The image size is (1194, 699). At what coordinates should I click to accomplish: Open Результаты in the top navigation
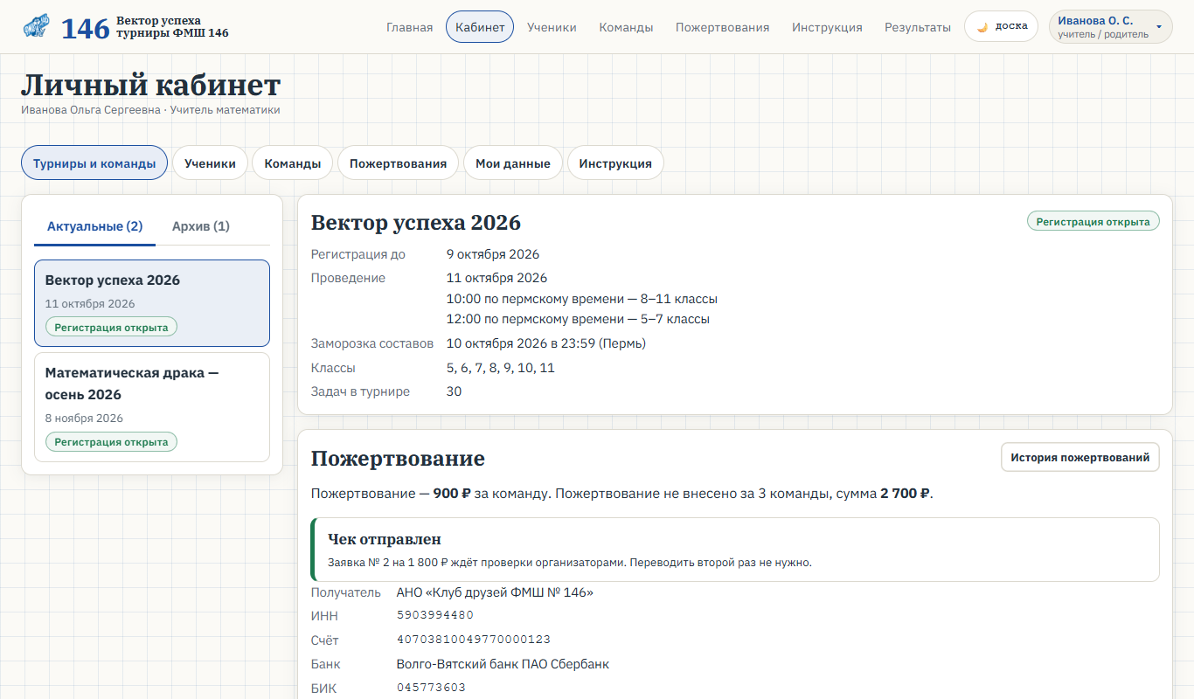pyautogui.click(x=918, y=27)
